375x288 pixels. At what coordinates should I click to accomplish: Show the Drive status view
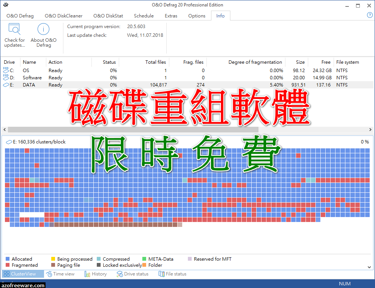[x=133, y=274]
